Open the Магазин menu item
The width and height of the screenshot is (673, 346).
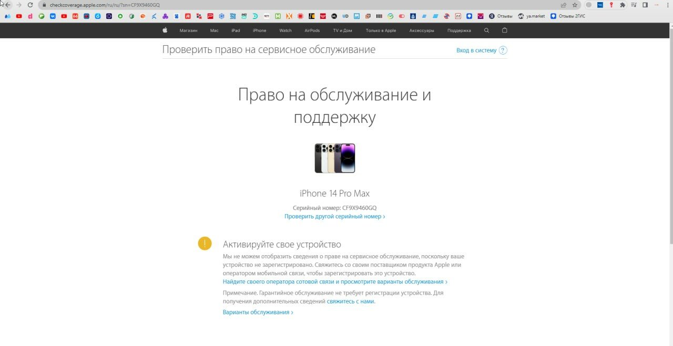188,30
